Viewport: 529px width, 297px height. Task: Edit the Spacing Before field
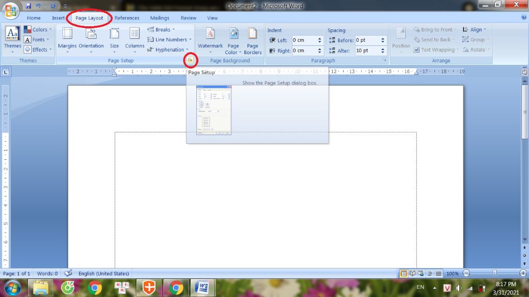tap(367, 40)
